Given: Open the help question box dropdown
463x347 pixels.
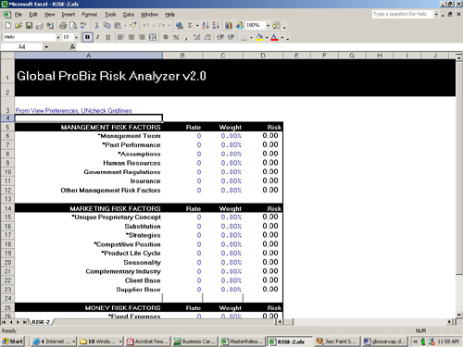Looking at the screenshot, I should click(x=436, y=14).
